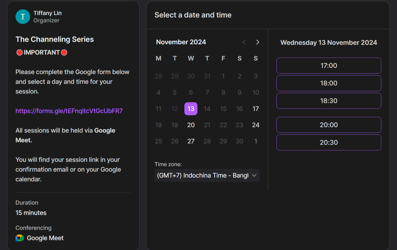The height and width of the screenshot is (250, 397).
Task: Choose the 18:30 time slot
Action: [x=329, y=101]
